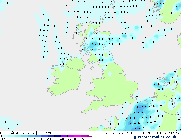Click the '35' legend scale label
Screen dimensions: 181x140
tap(69, 139)
